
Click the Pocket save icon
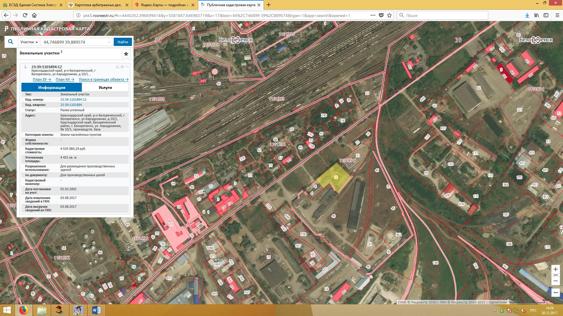381,15
